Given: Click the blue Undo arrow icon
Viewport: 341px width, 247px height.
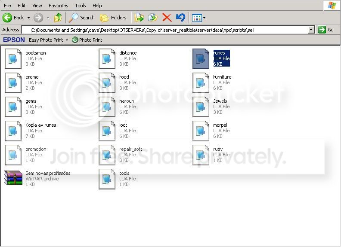Looking at the screenshot, I should point(180,18).
